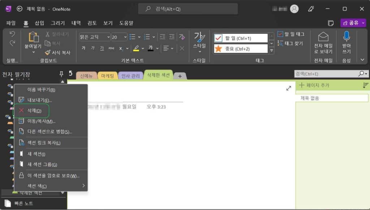Open the highlight color dropdown arrow
The width and height of the screenshot is (370, 210).
click(143, 48)
